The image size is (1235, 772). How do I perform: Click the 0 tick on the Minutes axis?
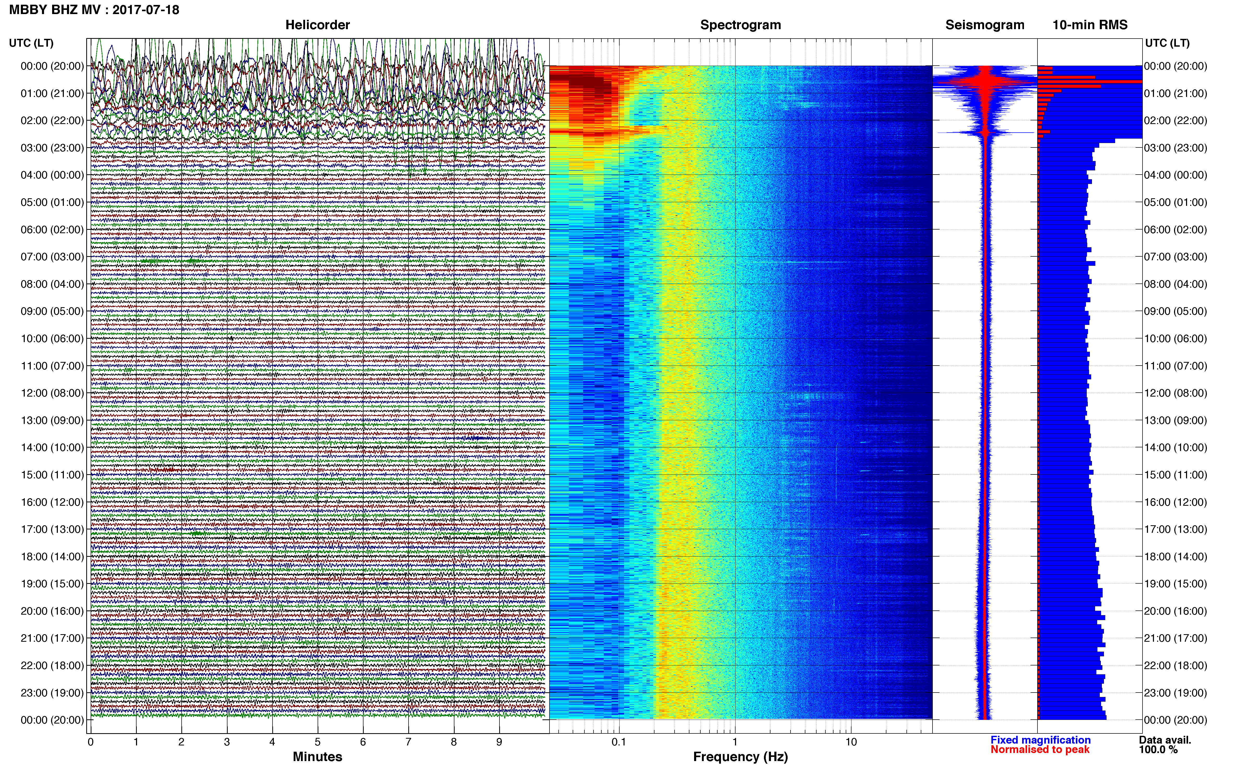[90, 742]
